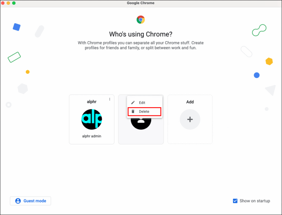Viewport: 282px width, 215px height.
Task: Click the trash icon next to Delete
Action: 133,111
